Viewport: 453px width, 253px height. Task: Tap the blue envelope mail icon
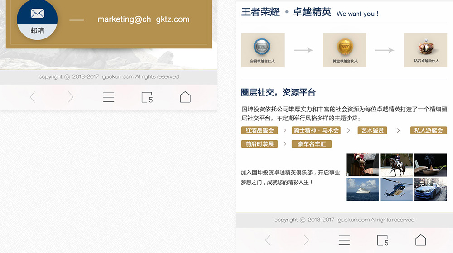tap(37, 13)
